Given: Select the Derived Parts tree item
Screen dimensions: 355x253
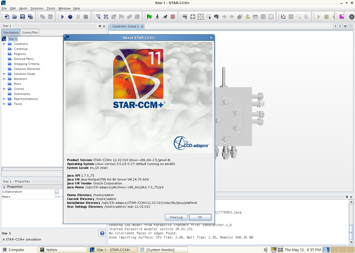Looking at the screenshot, I should [24, 59].
